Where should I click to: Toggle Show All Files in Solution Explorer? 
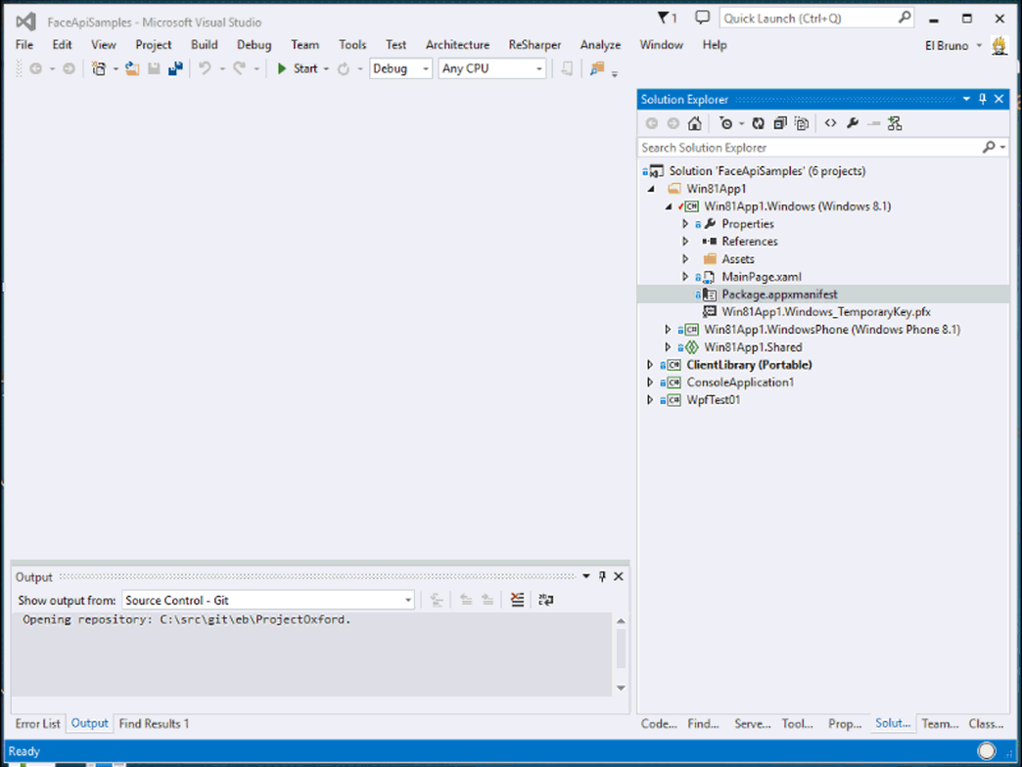pyautogui.click(x=802, y=123)
